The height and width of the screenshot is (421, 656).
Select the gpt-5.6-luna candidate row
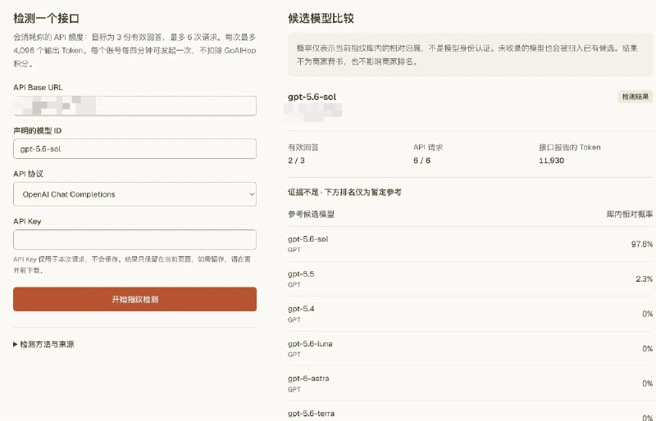tap(470, 349)
